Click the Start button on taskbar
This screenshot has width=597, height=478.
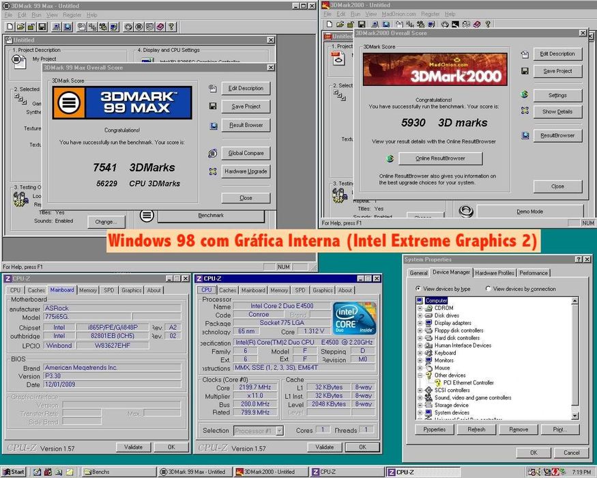(14, 472)
